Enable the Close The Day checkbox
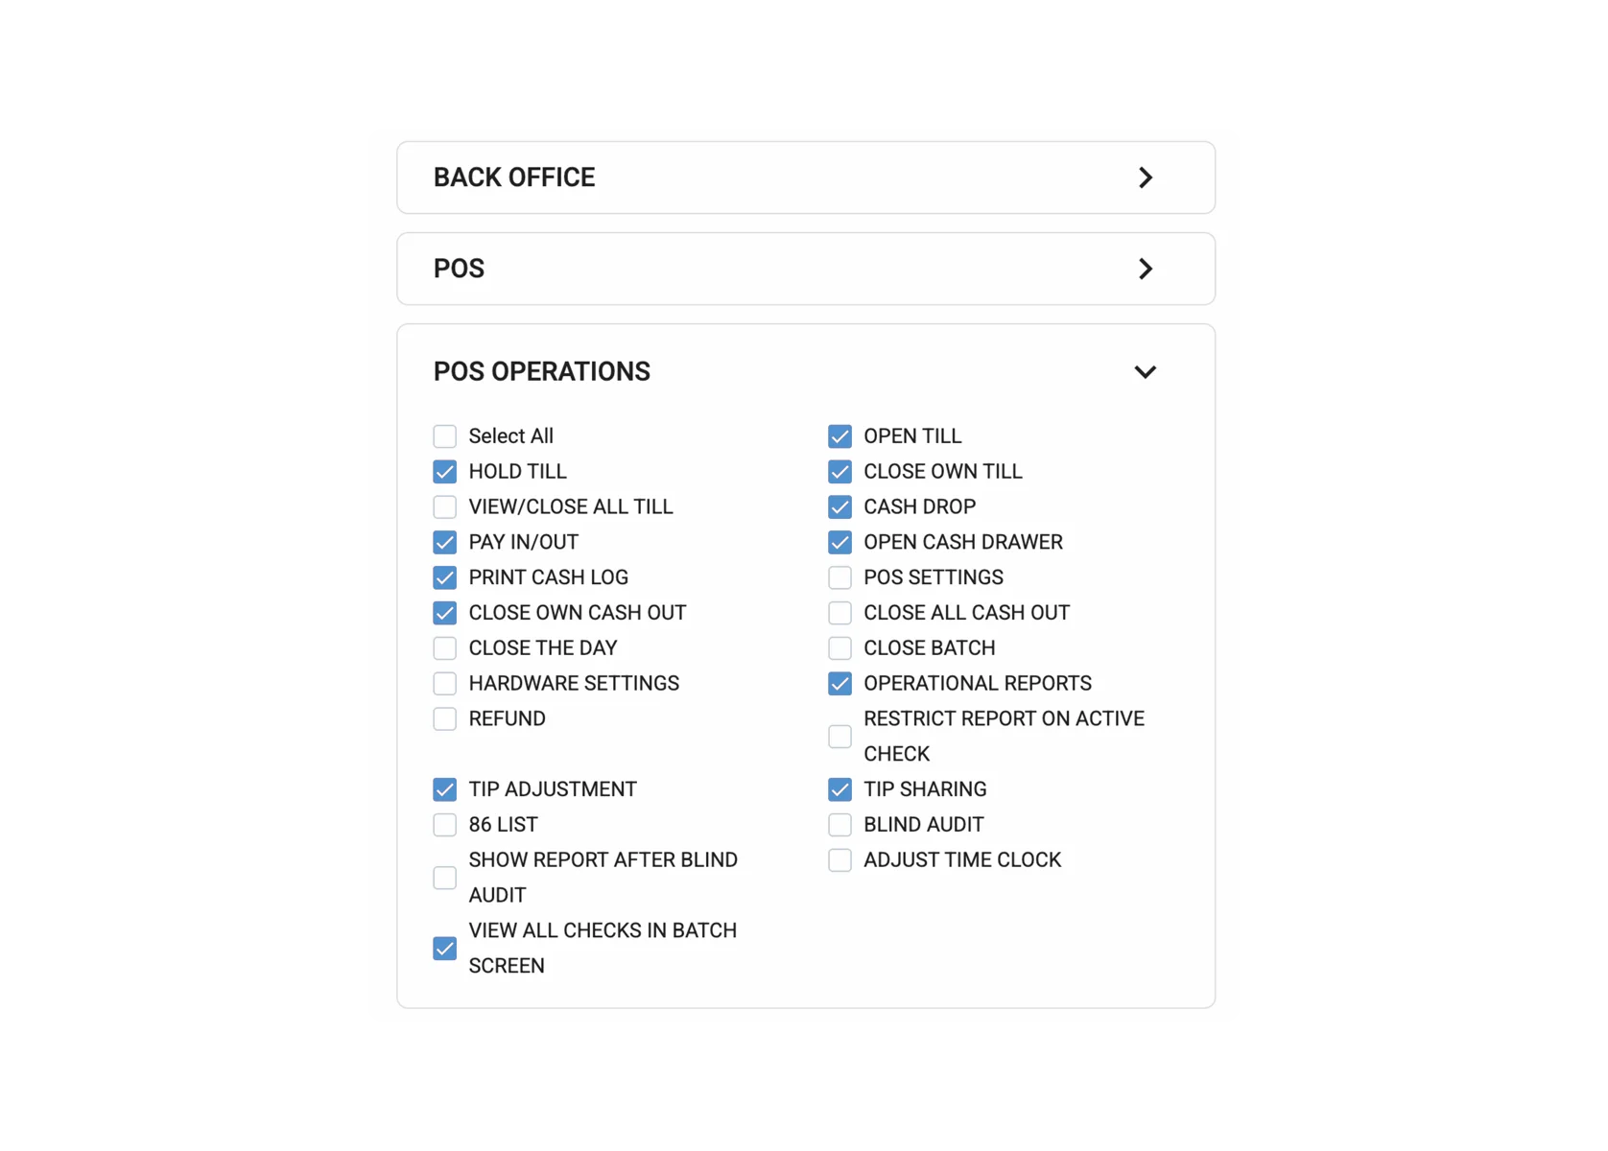Image resolution: width=1608 pixels, height=1151 pixels. click(444, 648)
